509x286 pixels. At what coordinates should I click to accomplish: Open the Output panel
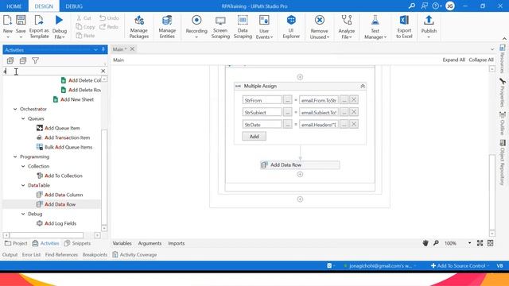click(x=10, y=254)
